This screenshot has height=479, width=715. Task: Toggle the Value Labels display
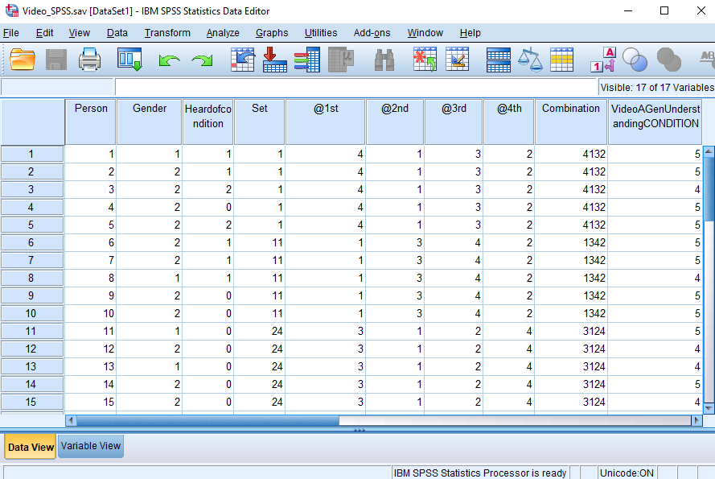(602, 59)
